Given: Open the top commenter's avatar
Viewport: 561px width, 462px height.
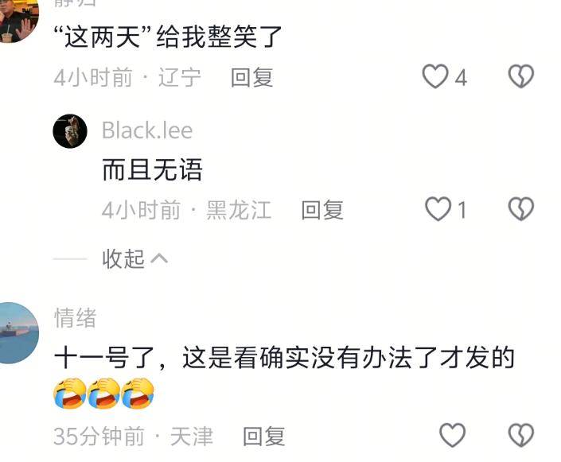Looking at the screenshot, I should (18, 21).
